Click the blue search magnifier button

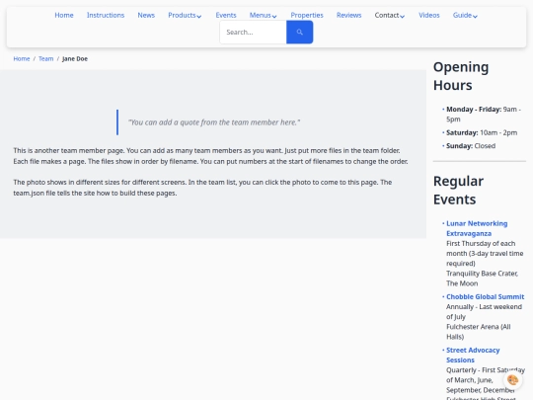(299, 32)
